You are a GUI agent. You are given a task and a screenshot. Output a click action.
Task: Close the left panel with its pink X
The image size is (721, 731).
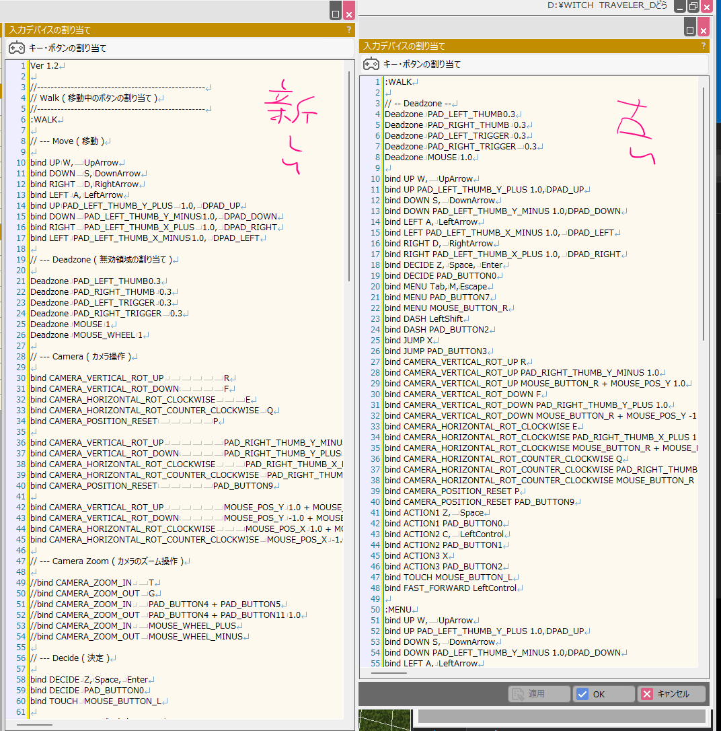349,11
